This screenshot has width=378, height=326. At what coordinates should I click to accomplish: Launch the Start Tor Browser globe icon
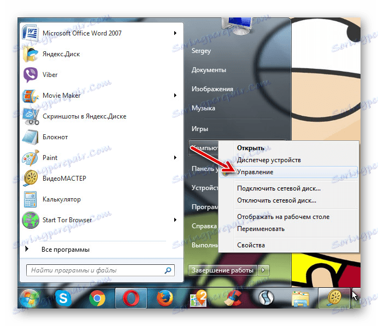[30, 220]
